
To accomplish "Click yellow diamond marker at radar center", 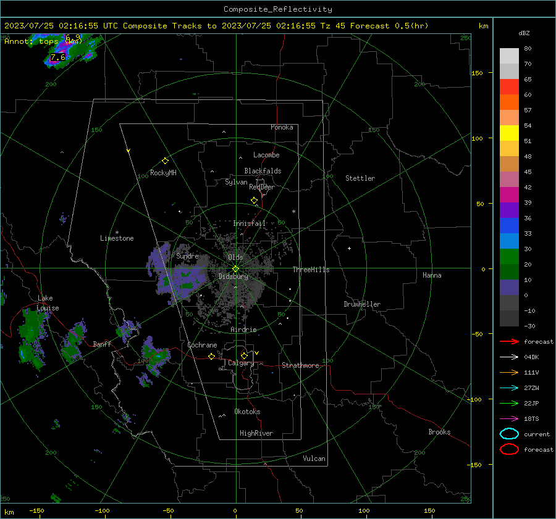I will click(x=235, y=269).
